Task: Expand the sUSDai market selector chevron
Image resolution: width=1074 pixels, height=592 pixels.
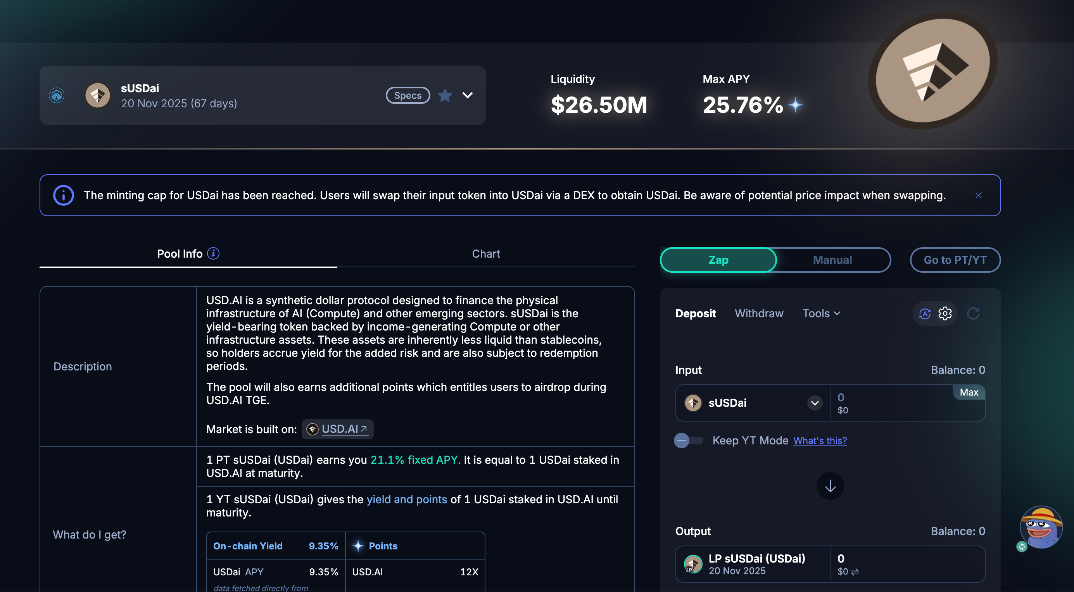Action: click(467, 95)
